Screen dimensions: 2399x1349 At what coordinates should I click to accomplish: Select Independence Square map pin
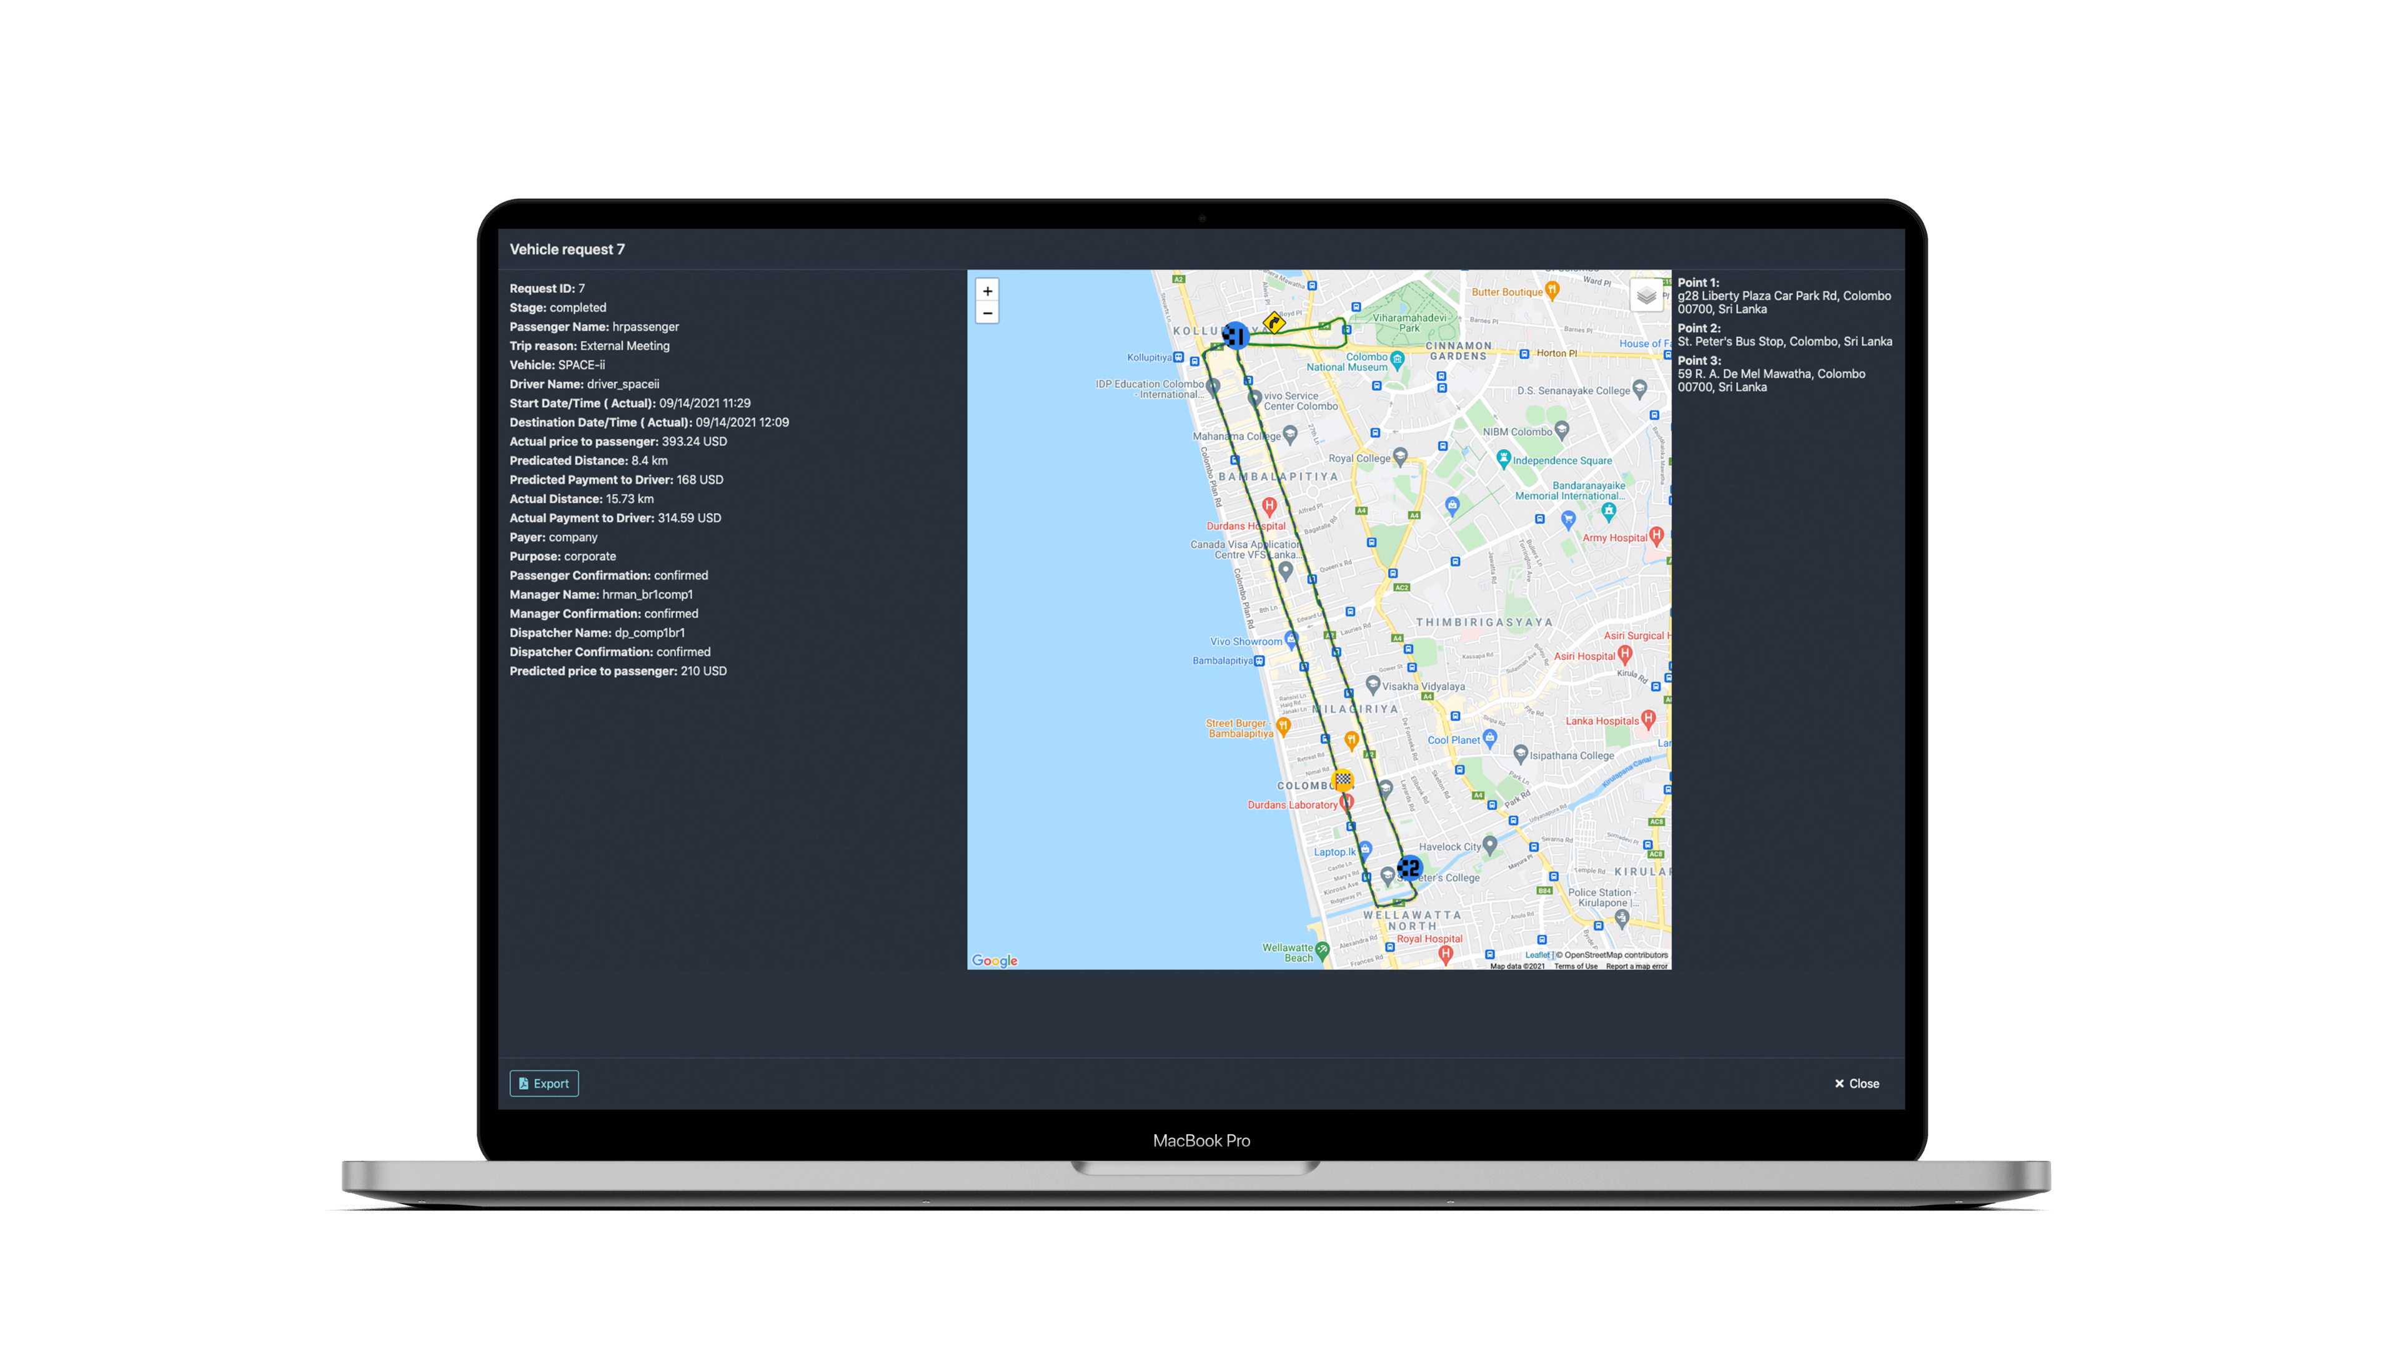1503,457
